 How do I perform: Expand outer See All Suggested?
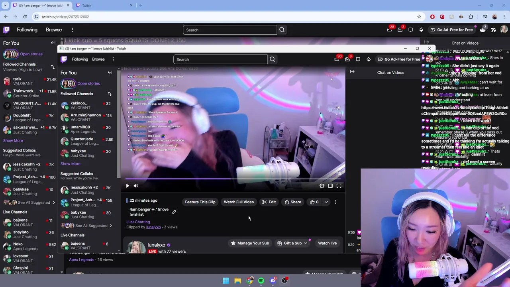[30, 202]
